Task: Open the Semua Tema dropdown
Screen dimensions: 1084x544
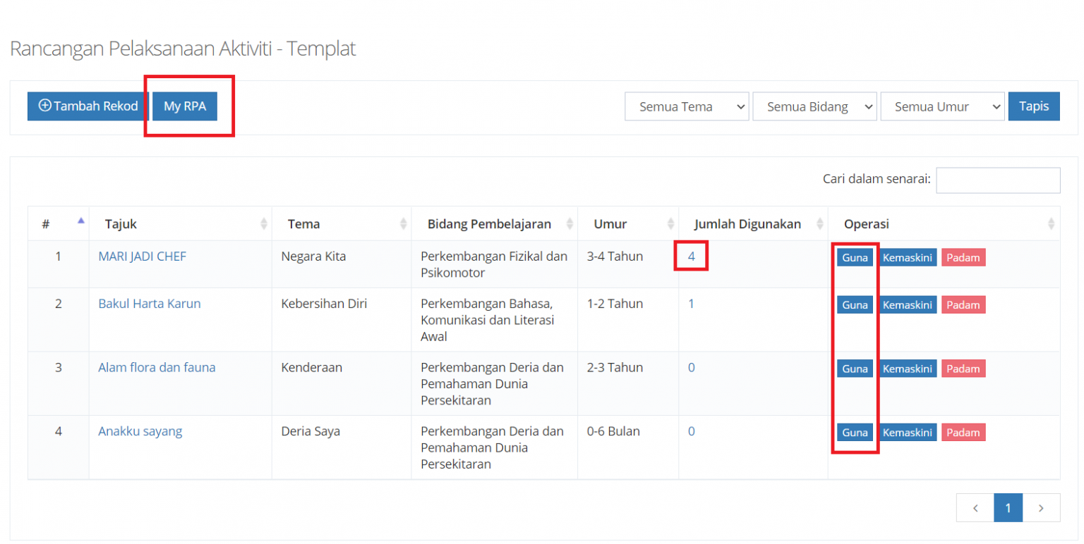Action: coord(685,106)
